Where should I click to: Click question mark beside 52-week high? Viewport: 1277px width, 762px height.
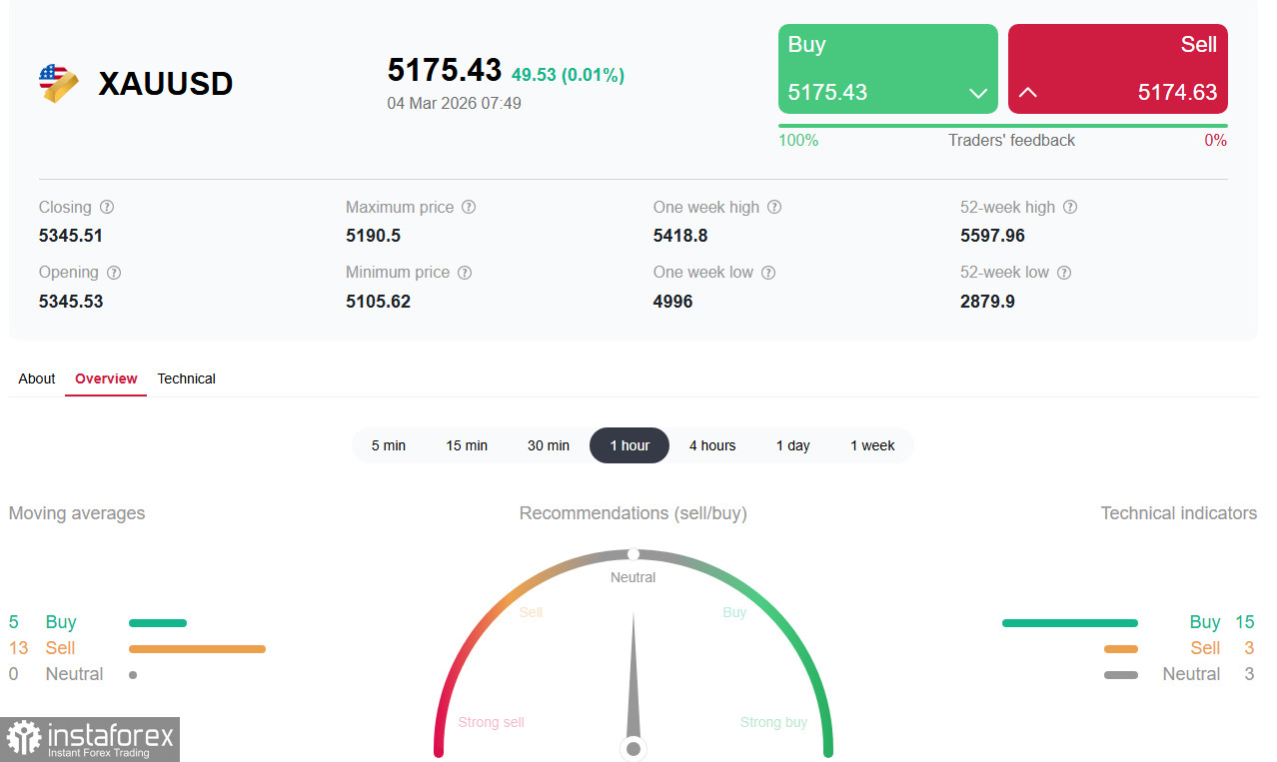tap(1070, 208)
